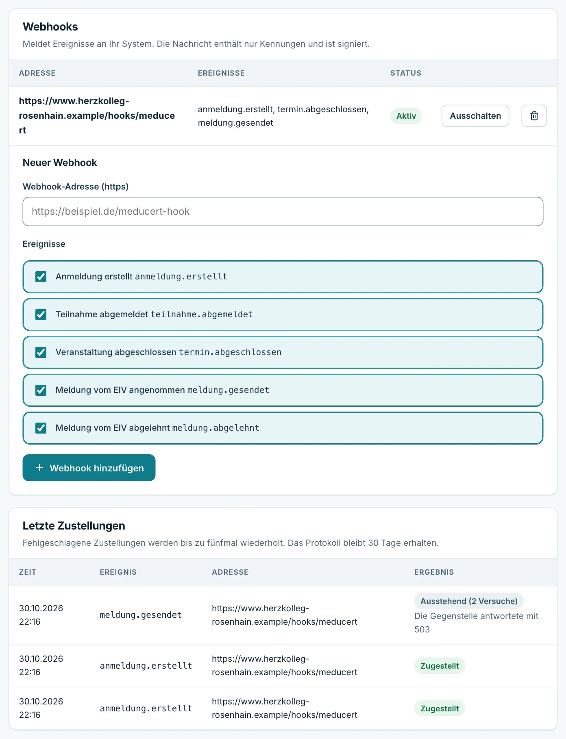Click the Webhook hinzufügen button
This screenshot has width=566, height=739.
[89, 468]
